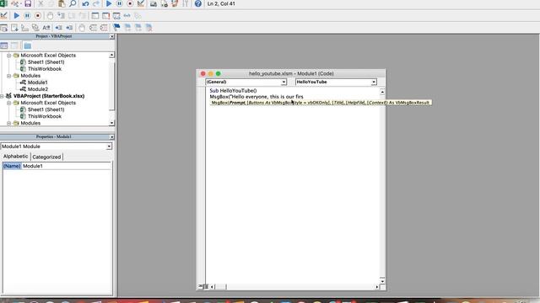This screenshot has height=303, width=540.
Task: Jump to the next bookmark
Action: click(127, 28)
